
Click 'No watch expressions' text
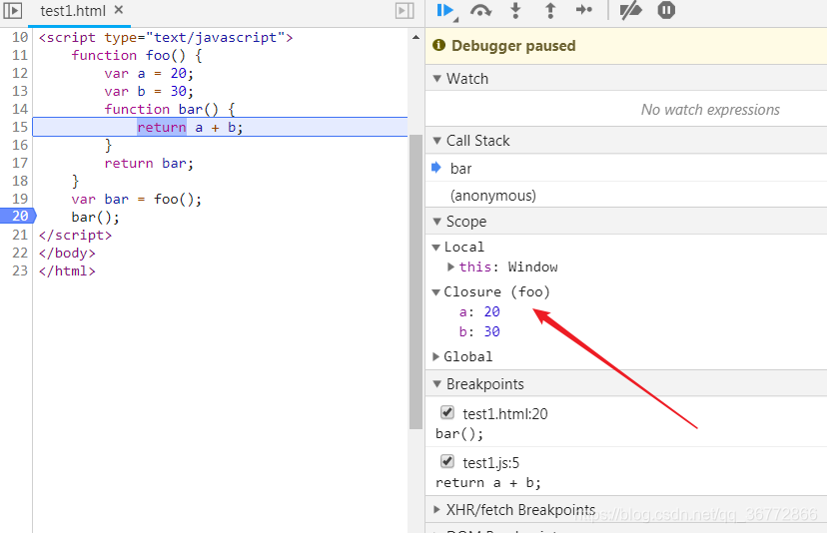coord(710,110)
